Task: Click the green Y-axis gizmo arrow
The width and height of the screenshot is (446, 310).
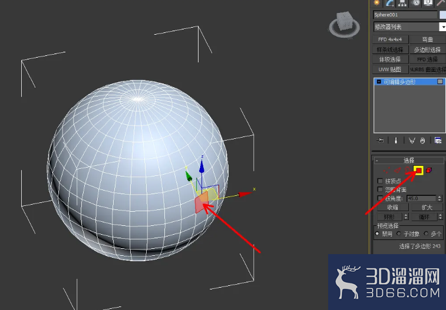Action: point(189,176)
